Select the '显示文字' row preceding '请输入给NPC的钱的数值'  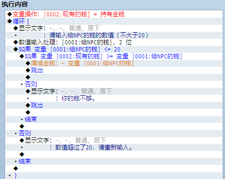(x=114, y=28)
